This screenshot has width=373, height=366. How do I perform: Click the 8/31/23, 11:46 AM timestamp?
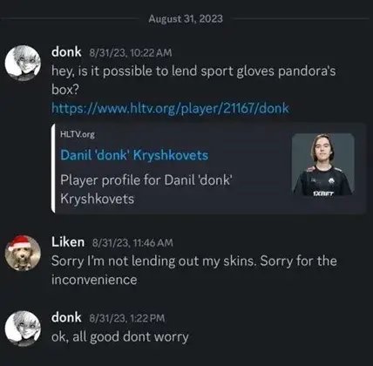(132, 243)
